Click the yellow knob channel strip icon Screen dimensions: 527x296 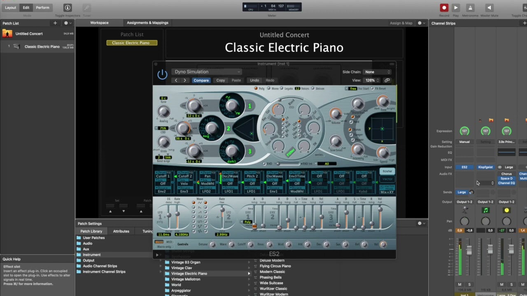click(x=506, y=210)
